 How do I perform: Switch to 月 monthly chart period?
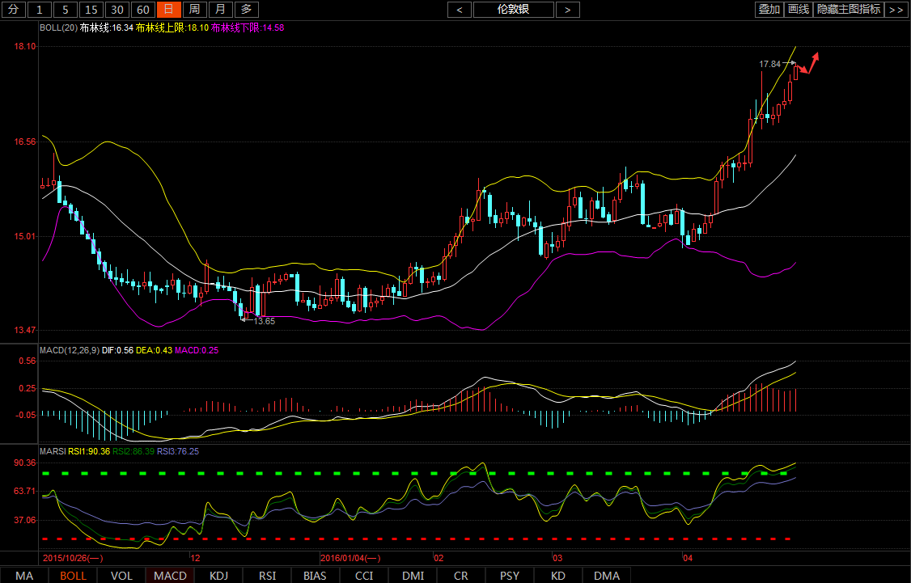click(220, 10)
